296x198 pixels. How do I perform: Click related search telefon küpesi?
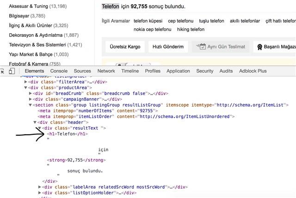(x=148, y=21)
